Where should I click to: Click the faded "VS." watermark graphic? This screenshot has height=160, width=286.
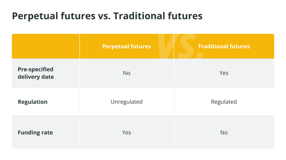coord(180,46)
